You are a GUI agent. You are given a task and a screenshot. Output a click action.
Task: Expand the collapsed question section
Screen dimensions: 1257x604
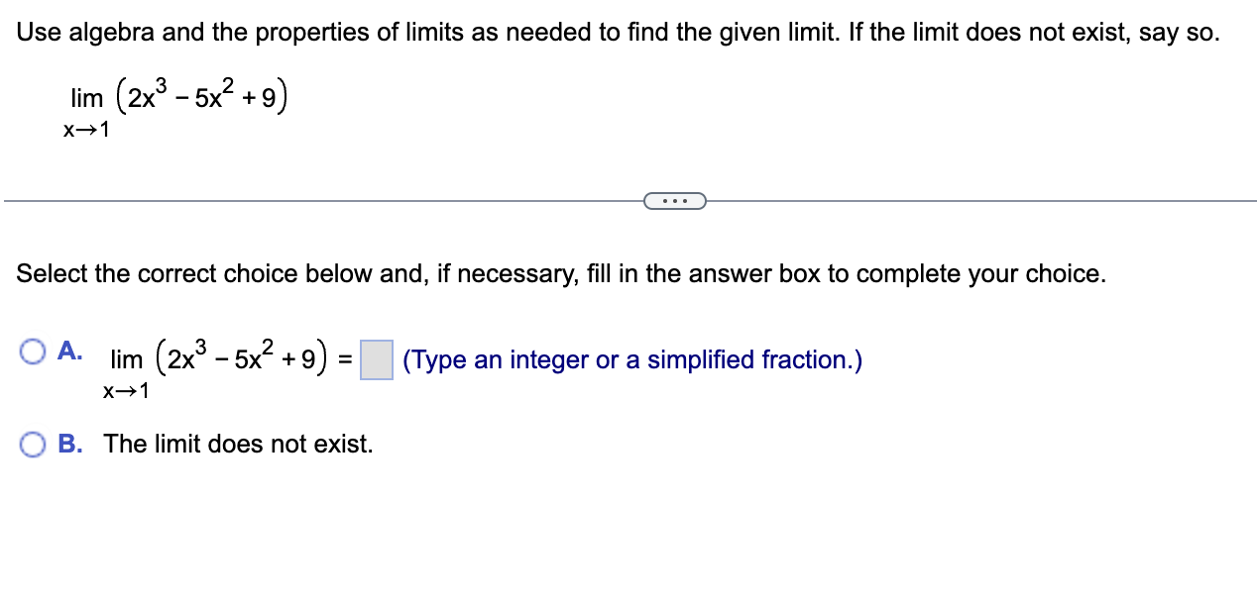tap(676, 201)
